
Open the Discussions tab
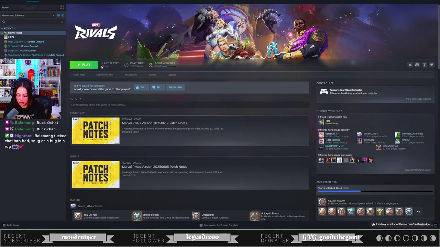point(131,75)
